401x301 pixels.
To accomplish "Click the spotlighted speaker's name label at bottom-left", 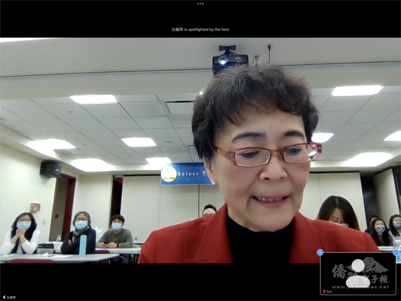I will [10, 297].
